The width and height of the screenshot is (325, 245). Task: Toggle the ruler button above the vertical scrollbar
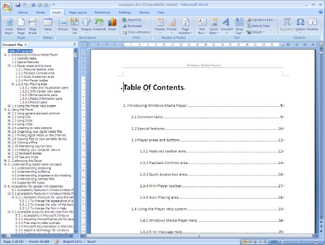pyautogui.click(x=321, y=44)
